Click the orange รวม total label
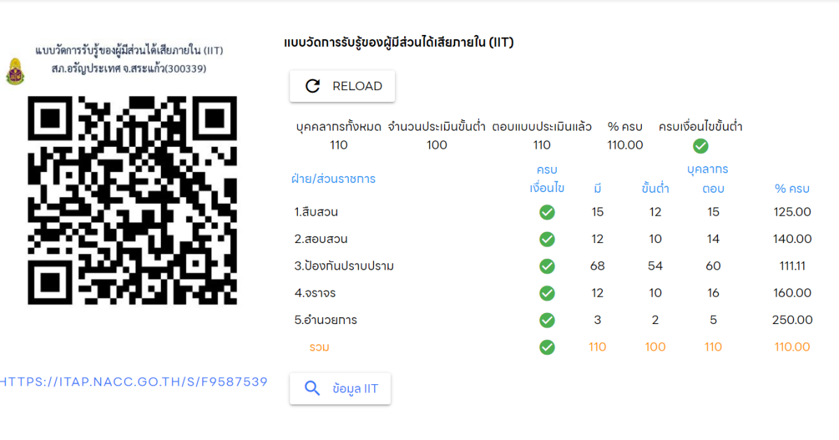 319,347
